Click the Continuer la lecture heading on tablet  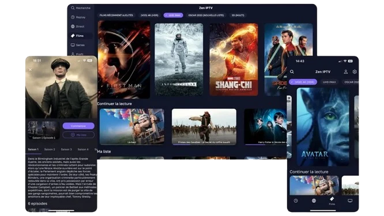click(114, 104)
